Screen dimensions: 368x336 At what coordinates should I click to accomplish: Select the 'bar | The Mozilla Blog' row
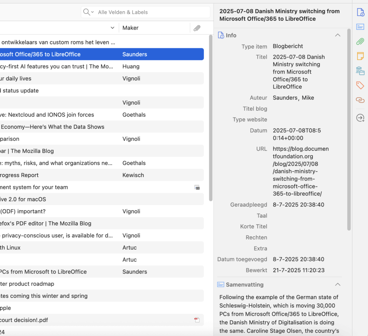point(102,151)
